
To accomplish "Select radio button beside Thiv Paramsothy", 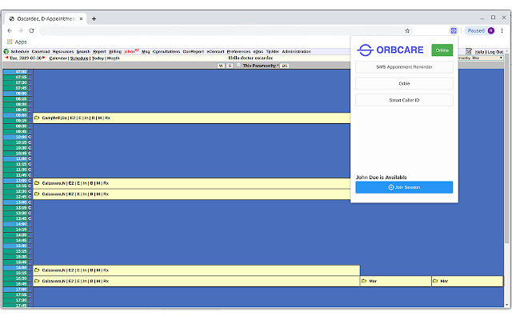I will click(238, 66).
